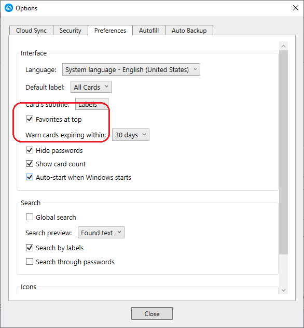Click the cloud app icon in title bar
Screen dimensions: 304x328
(9, 8)
